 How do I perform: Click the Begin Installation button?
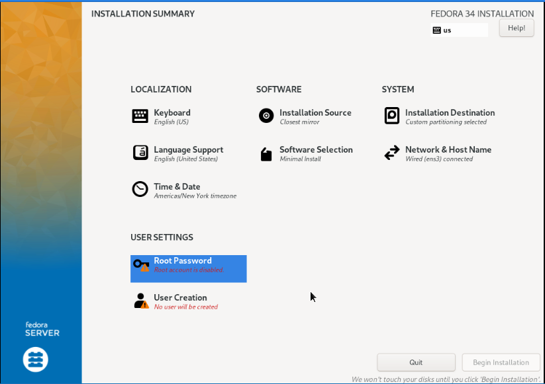[x=501, y=362]
